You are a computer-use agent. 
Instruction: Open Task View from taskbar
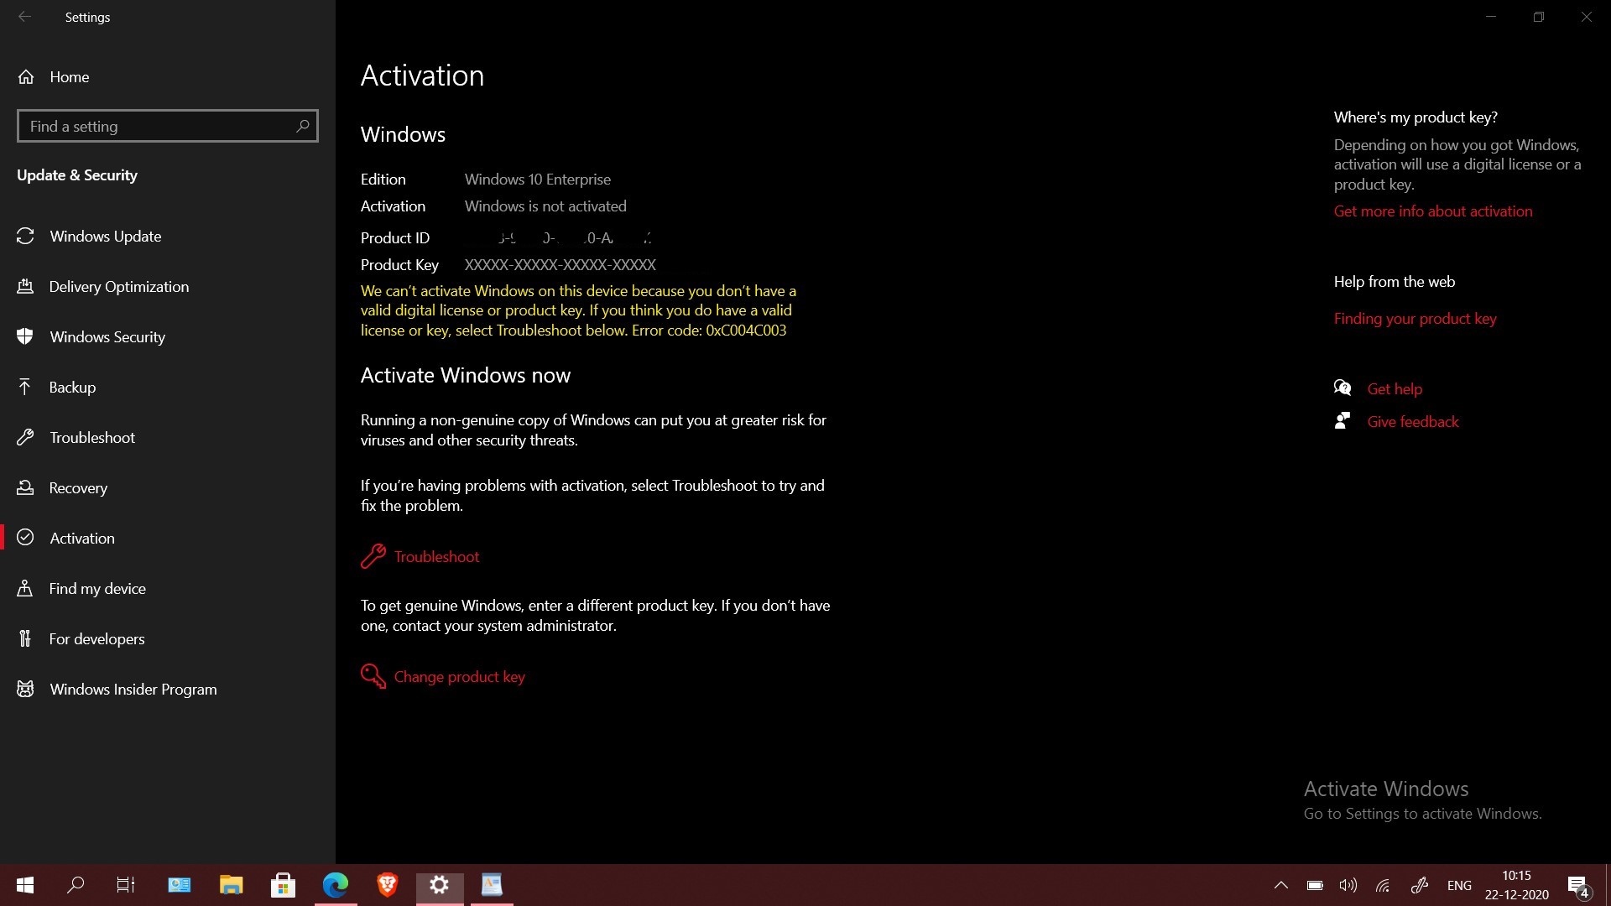point(126,884)
